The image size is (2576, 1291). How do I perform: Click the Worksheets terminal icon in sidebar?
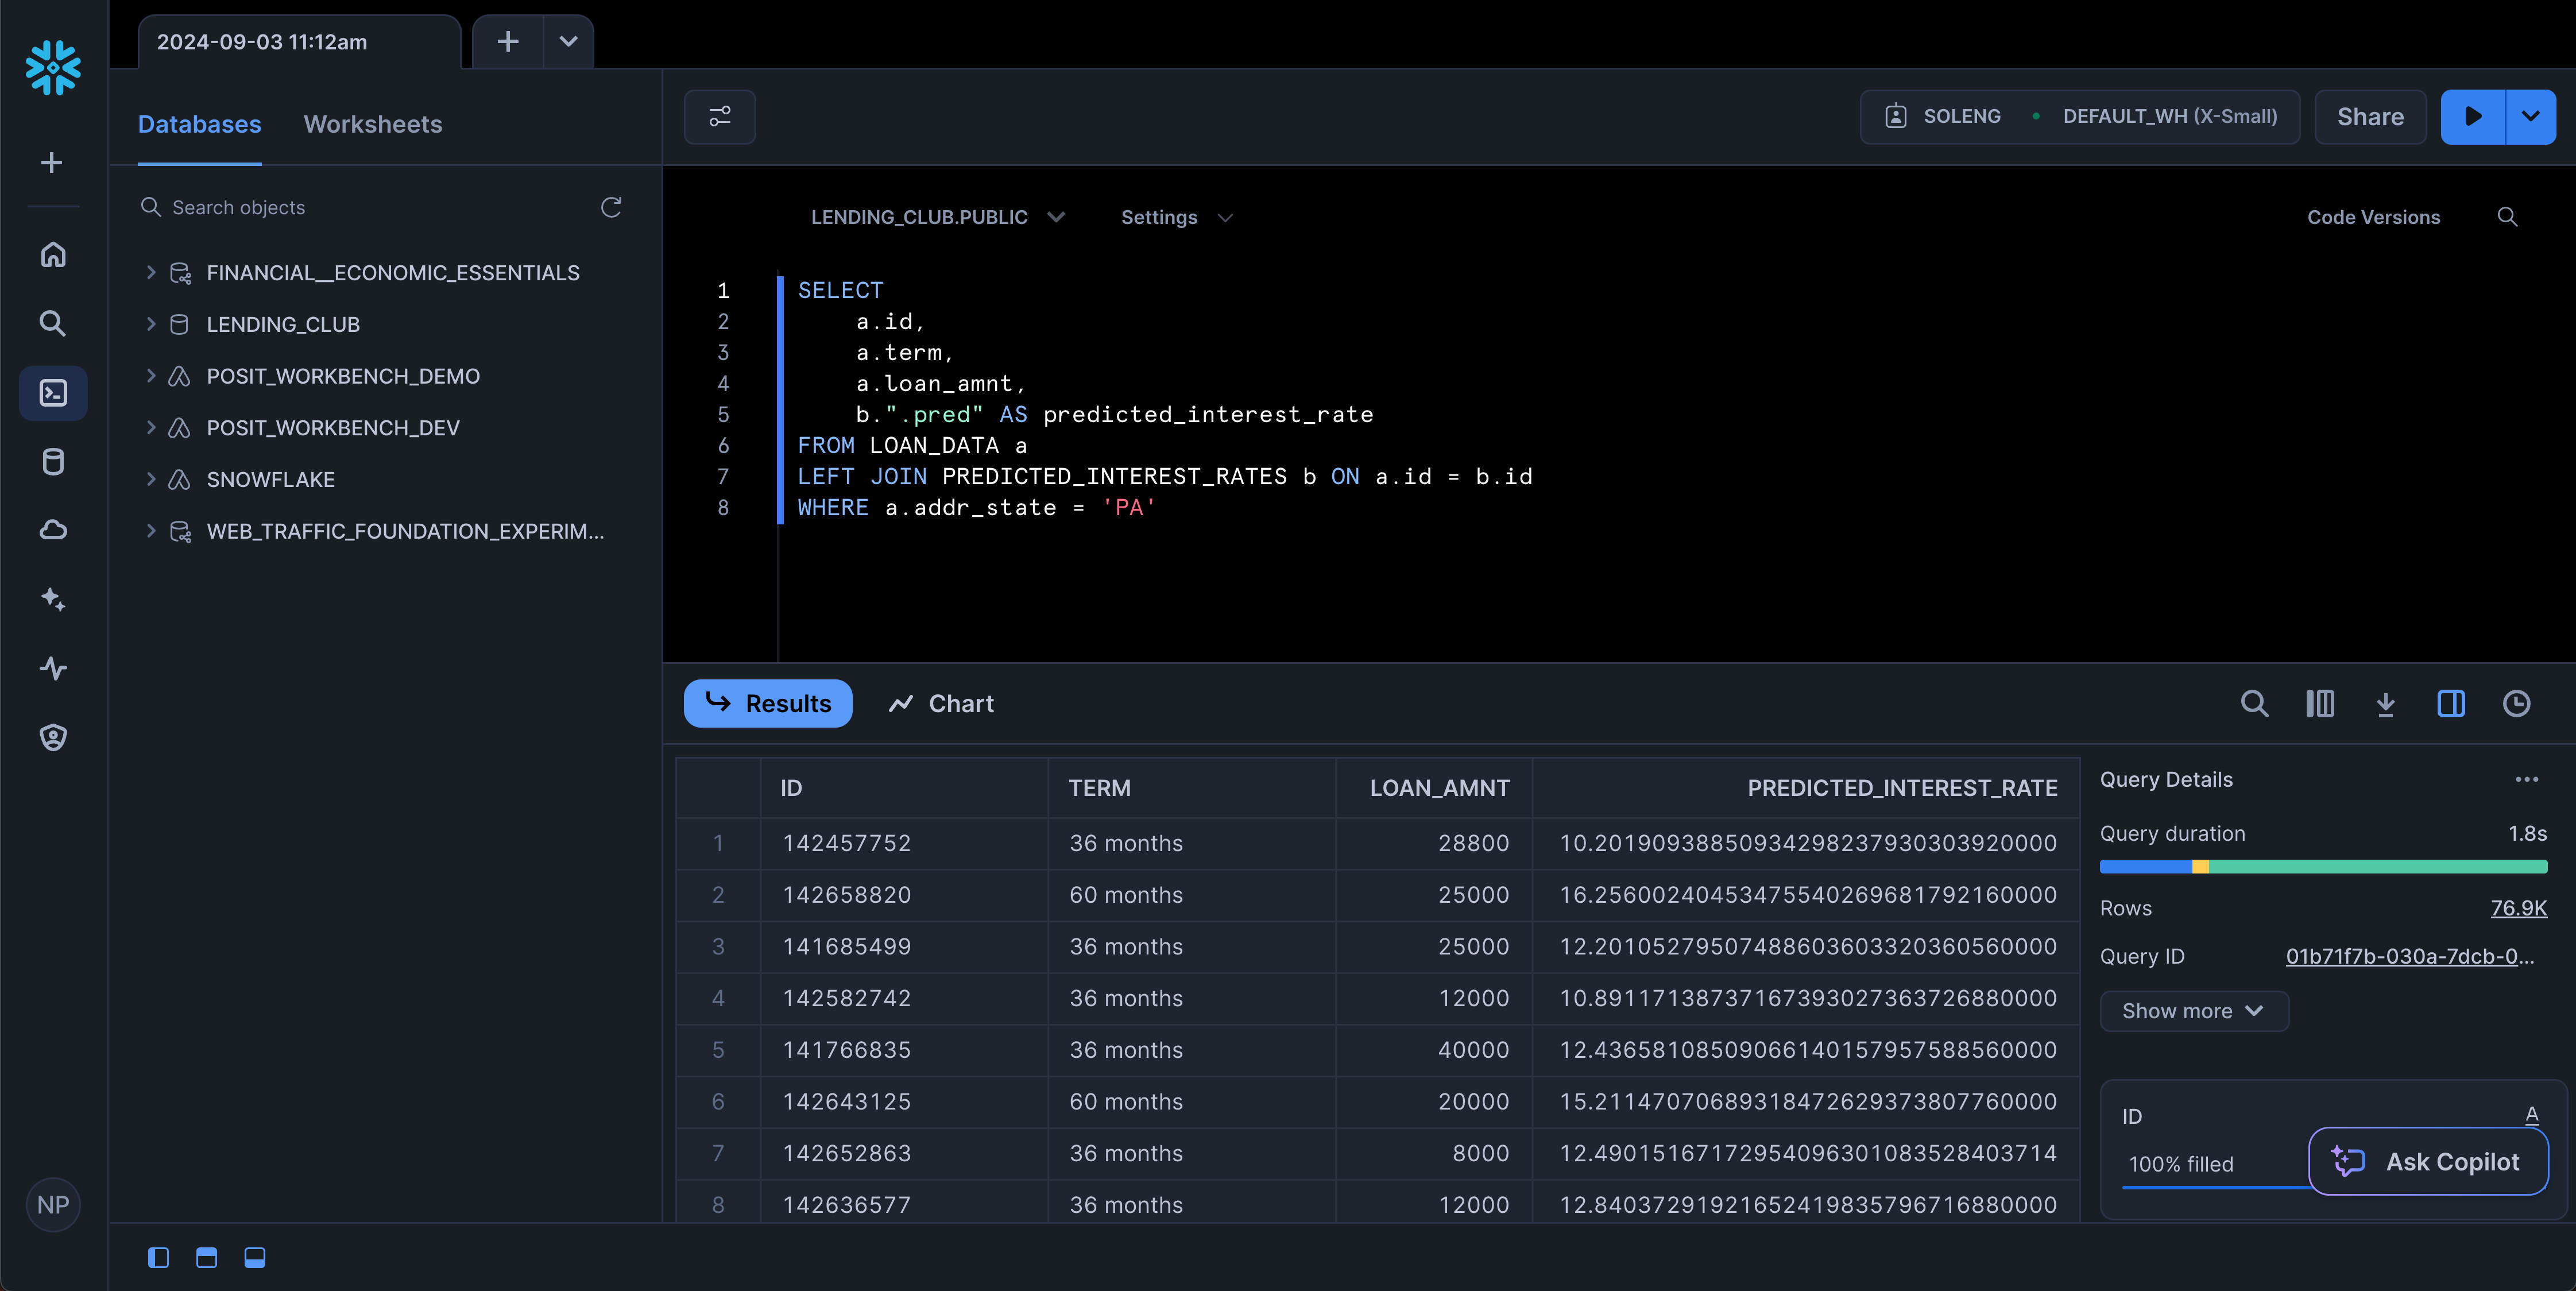53,392
